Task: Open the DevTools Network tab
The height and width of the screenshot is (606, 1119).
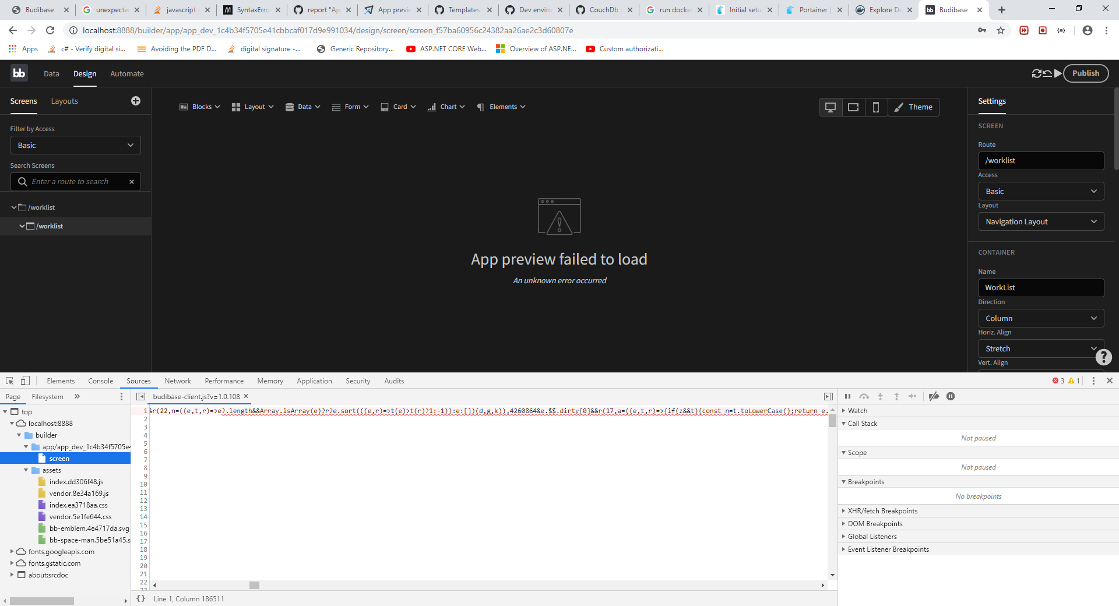Action: tap(178, 381)
